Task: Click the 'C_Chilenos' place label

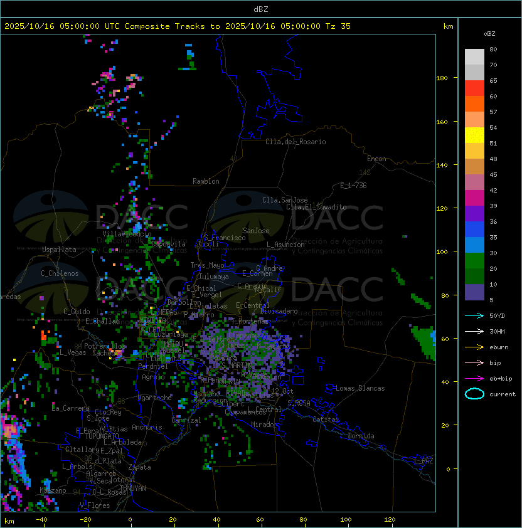Action: [60, 273]
